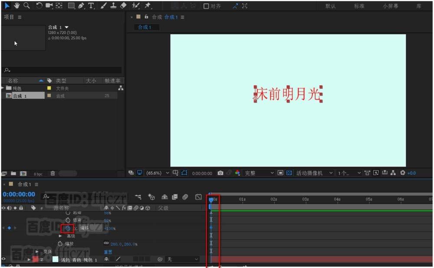
Task: Activate the Zoom tool
Action: 26,6
